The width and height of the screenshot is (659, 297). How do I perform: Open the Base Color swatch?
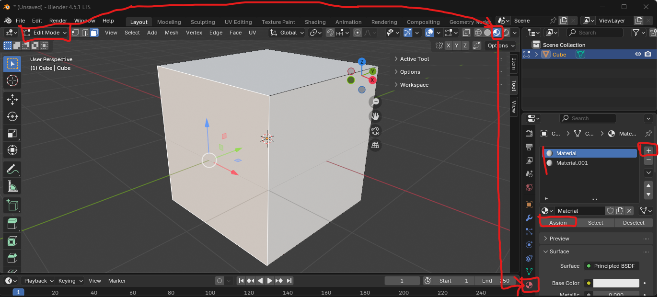pos(616,283)
